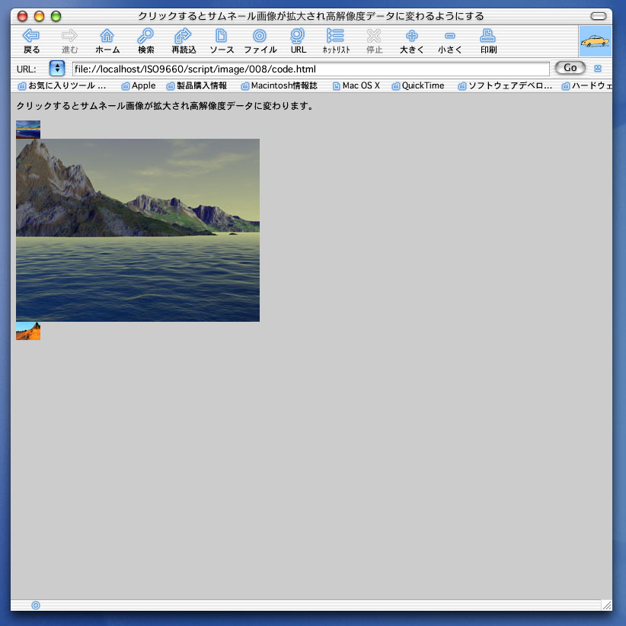Click the small icon right of Go button

pyautogui.click(x=598, y=69)
